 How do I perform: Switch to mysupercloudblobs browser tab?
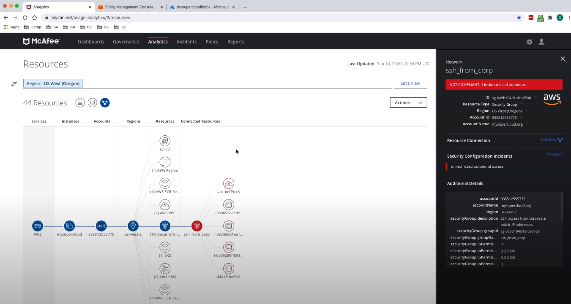click(x=202, y=7)
